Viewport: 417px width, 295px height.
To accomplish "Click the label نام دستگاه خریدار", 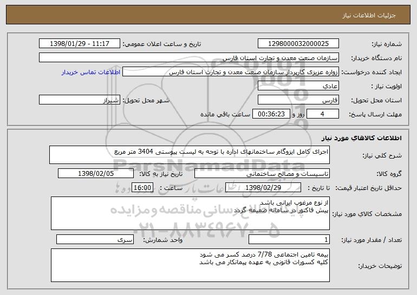I will pyautogui.click(x=377, y=58).
